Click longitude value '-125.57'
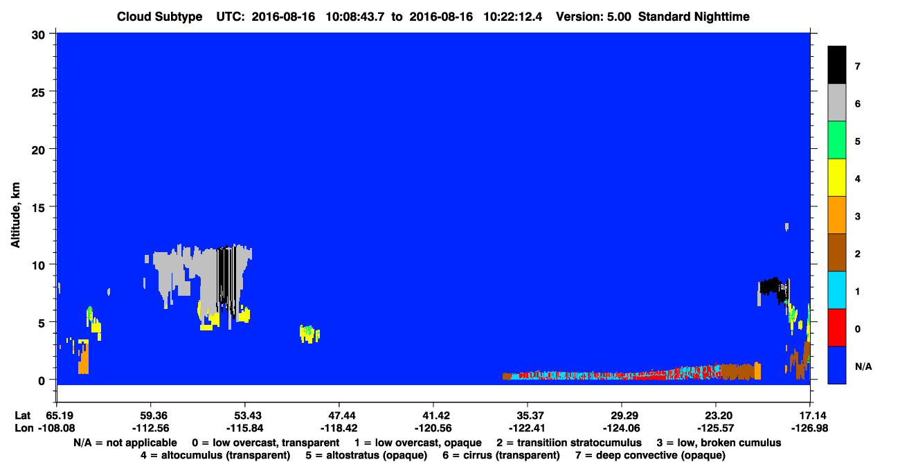Image resolution: width=900 pixels, height=462 pixels. click(715, 427)
